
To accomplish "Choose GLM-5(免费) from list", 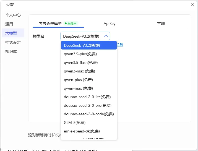I will pyautogui.click(x=89, y=123).
